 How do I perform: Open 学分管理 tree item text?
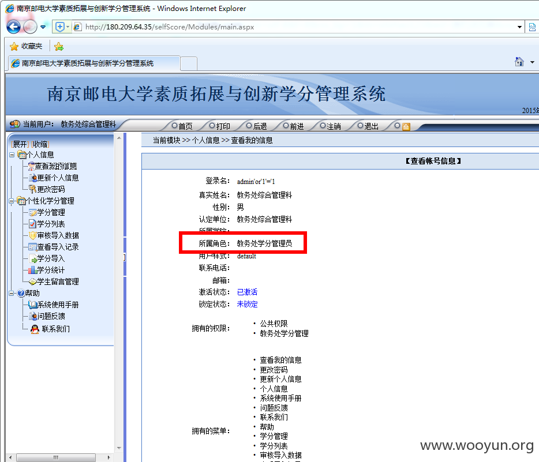pos(51,212)
